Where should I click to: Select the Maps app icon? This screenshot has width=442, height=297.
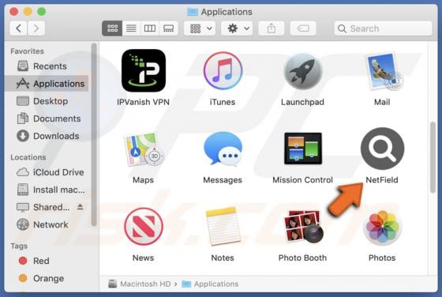tap(144, 149)
